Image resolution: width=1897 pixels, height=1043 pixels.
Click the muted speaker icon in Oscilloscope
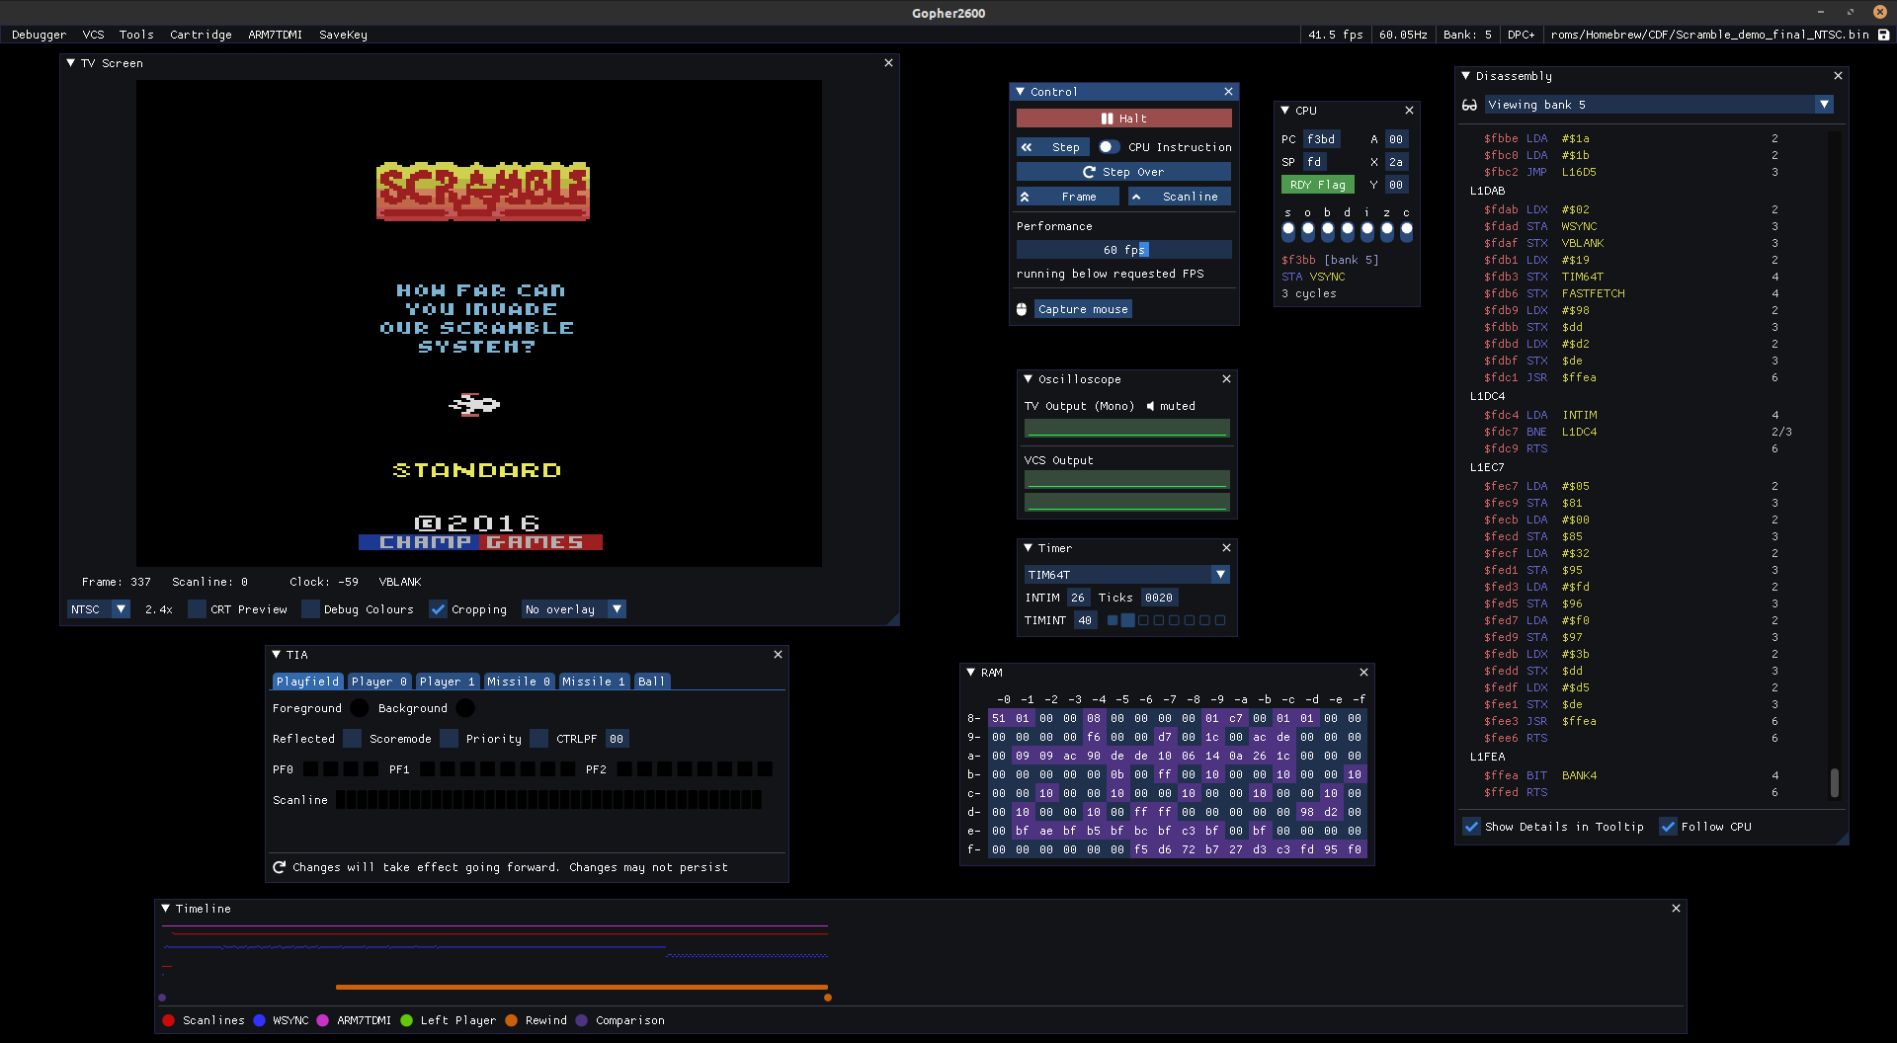click(x=1150, y=406)
